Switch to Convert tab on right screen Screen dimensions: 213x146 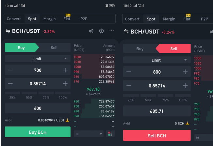[132, 19]
